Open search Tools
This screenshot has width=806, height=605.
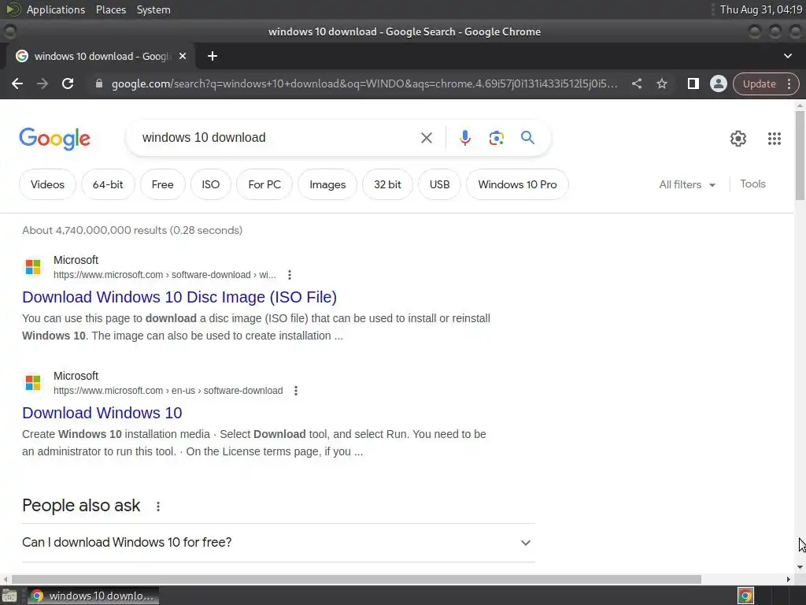tap(752, 184)
